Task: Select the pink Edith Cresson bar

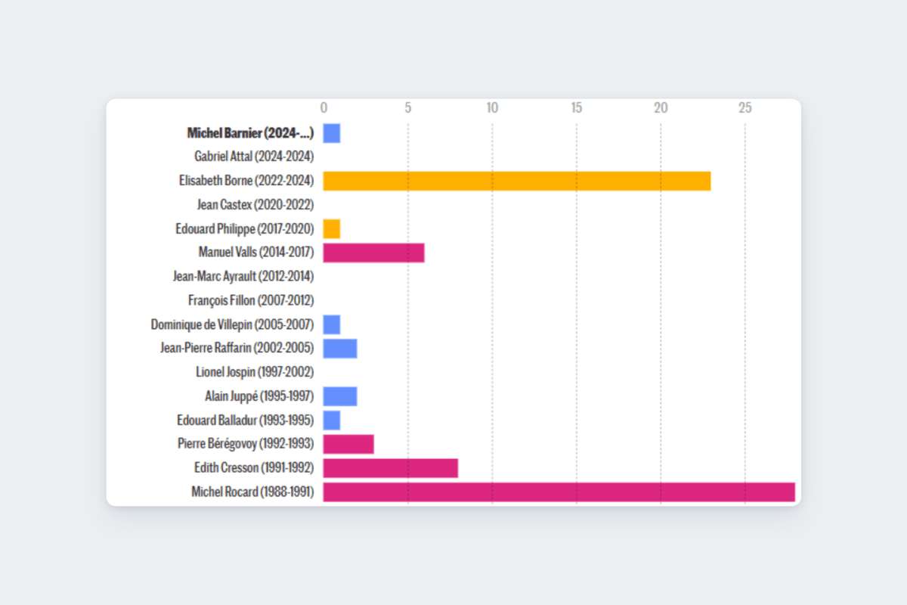Action: click(x=391, y=468)
